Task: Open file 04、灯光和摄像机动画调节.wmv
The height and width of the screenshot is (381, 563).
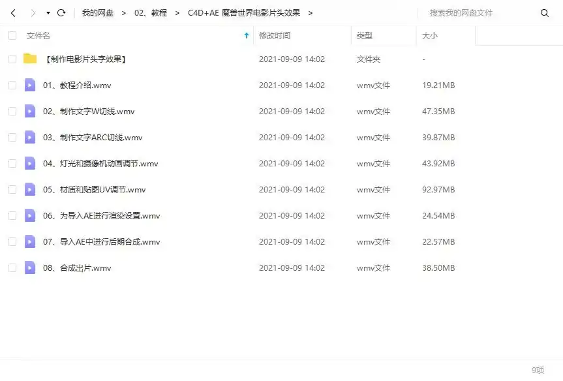Action: click(x=100, y=164)
